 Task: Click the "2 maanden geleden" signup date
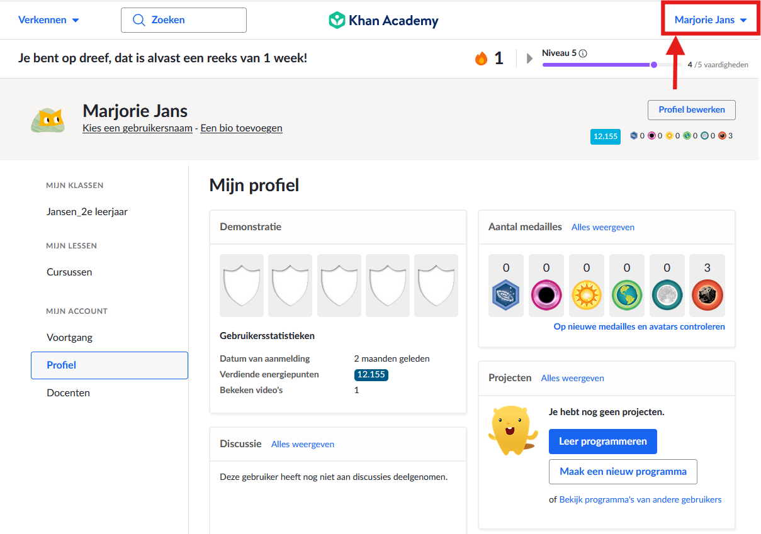point(392,359)
